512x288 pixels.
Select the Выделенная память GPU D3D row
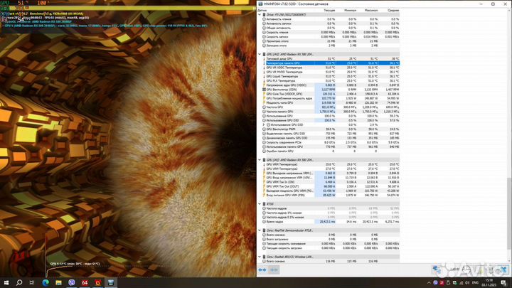(x=331, y=134)
